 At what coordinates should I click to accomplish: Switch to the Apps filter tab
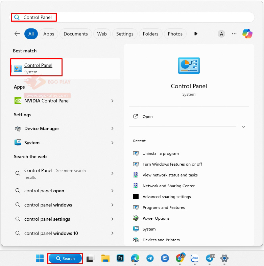[x=49, y=34]
